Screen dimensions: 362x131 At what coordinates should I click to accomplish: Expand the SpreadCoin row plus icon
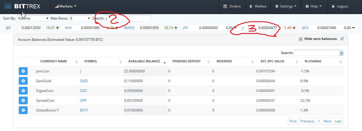23,101
